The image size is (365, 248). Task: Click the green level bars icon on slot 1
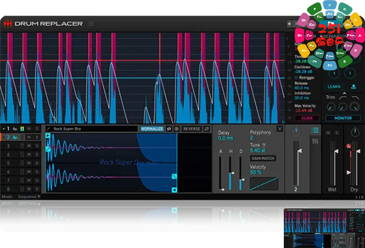click(22, 128)
